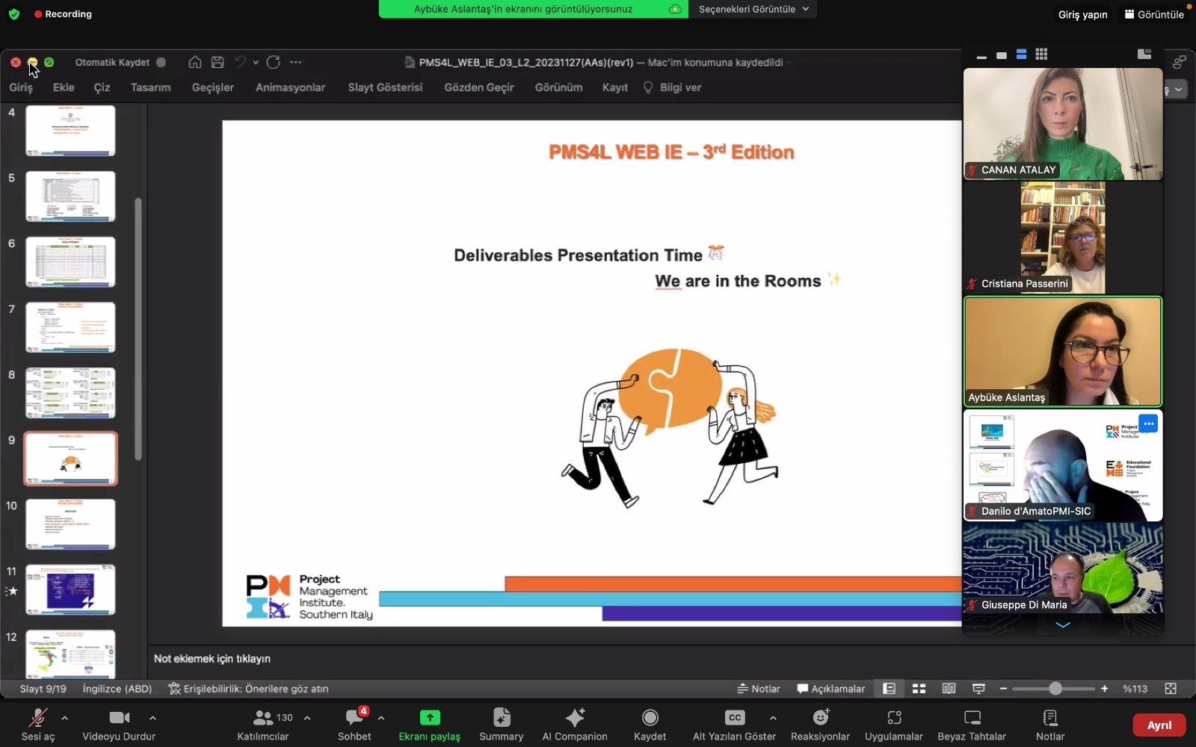Screen dimensions: 1196x747
Task: Click the redo/repeat icon
Action: coord(274,62)
